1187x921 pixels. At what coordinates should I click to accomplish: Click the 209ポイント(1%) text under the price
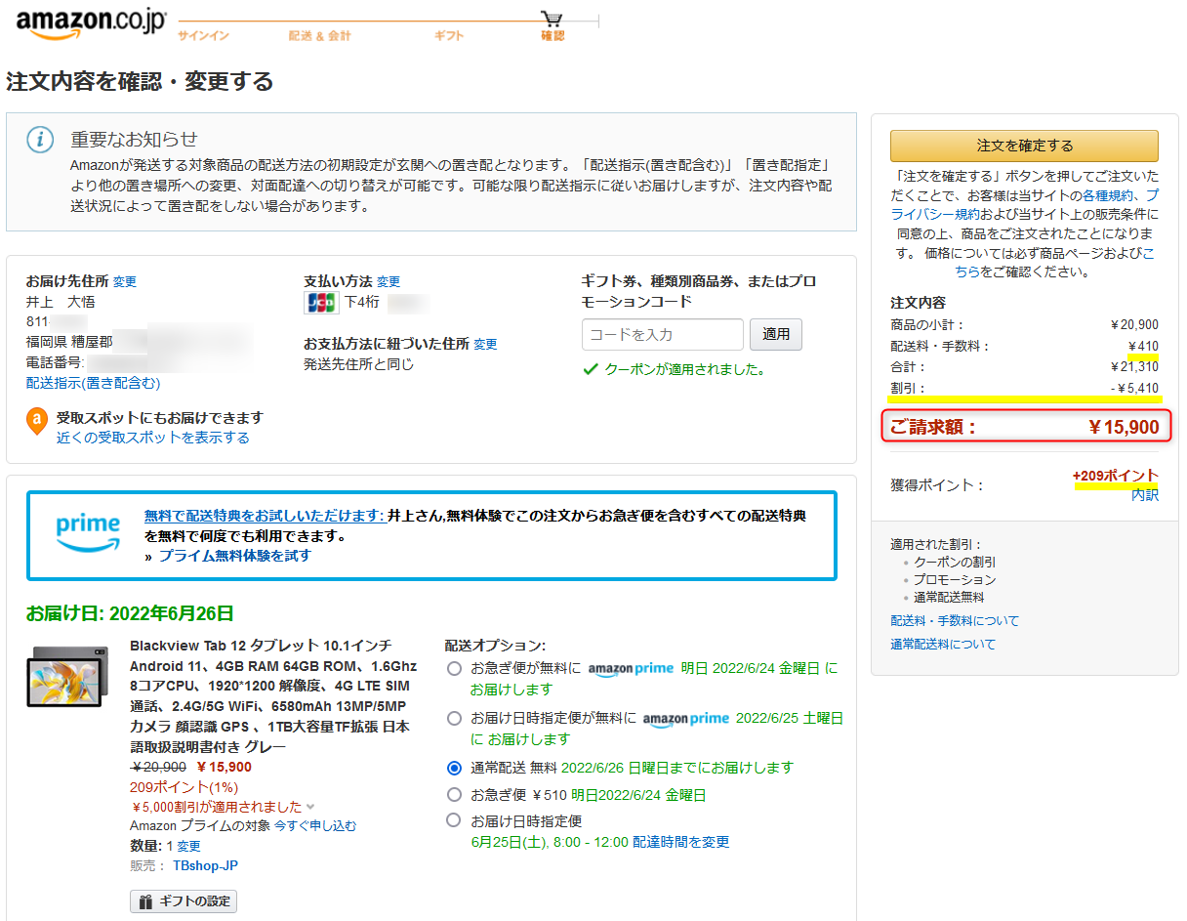(x=184, y=787)
